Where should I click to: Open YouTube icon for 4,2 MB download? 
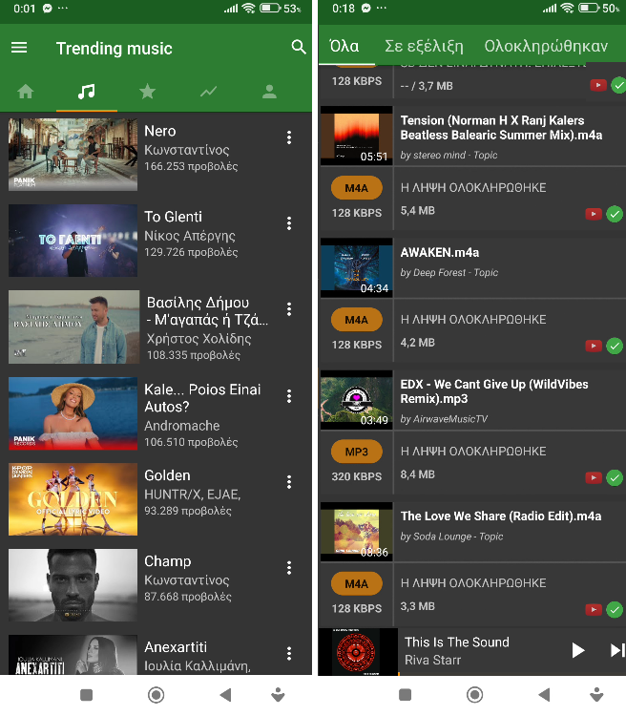pos(594,346)
